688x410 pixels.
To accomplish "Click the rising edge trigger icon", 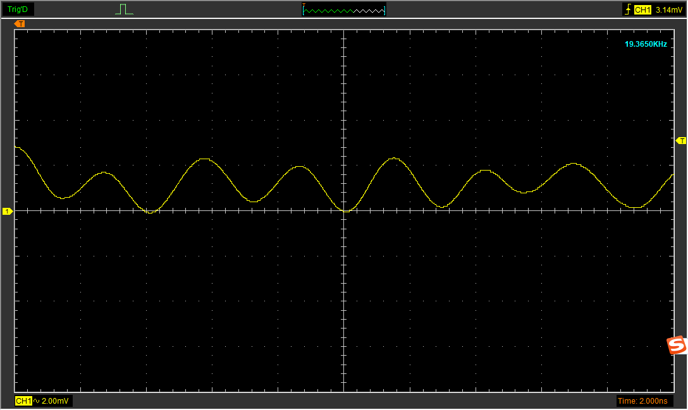I will tap(629, 9).
